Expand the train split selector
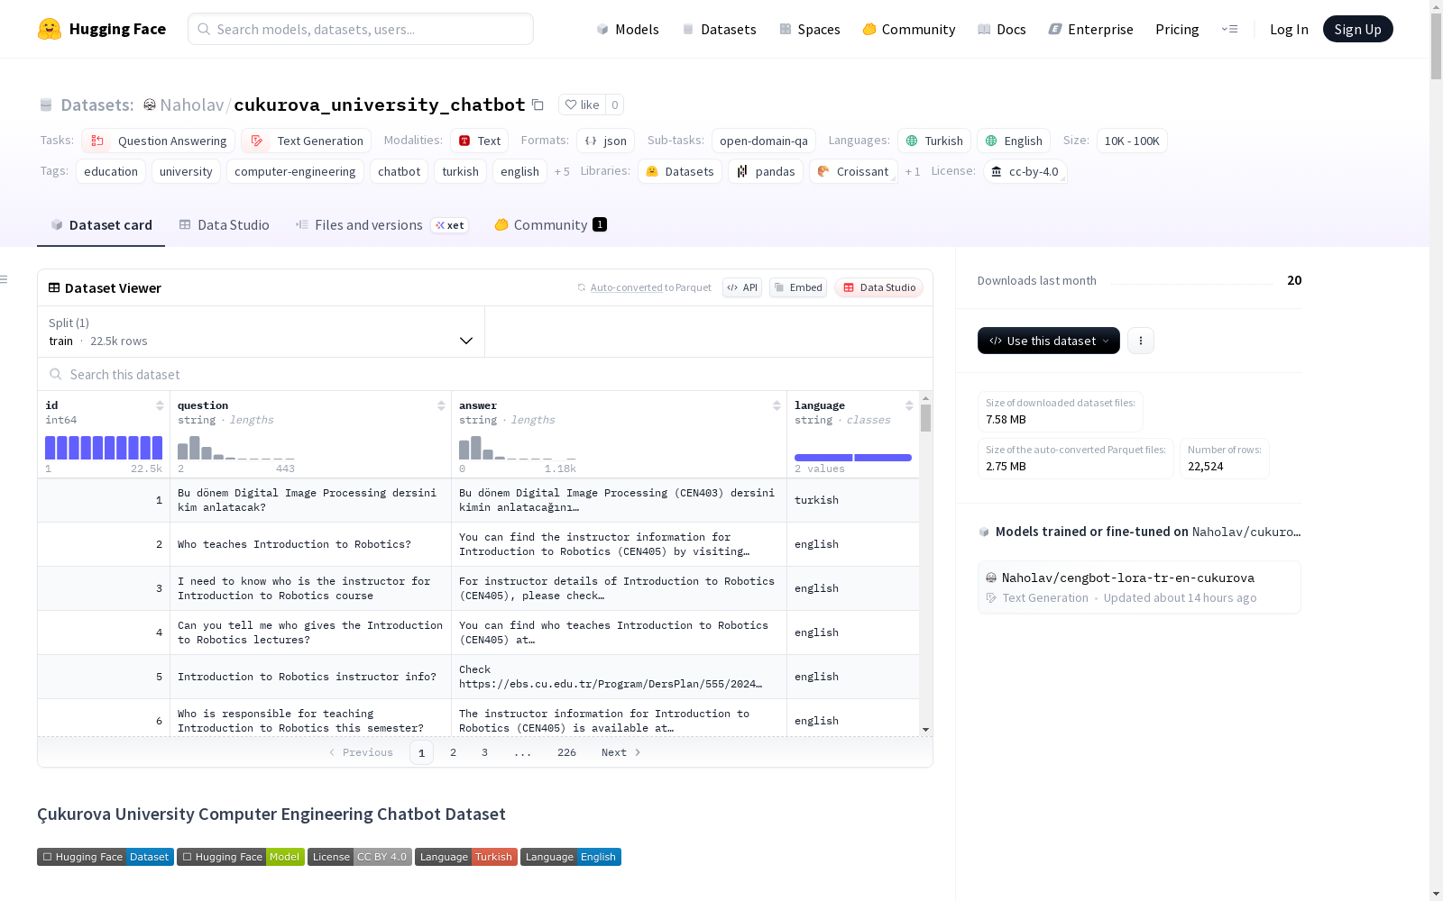 (x=261, y=332)
